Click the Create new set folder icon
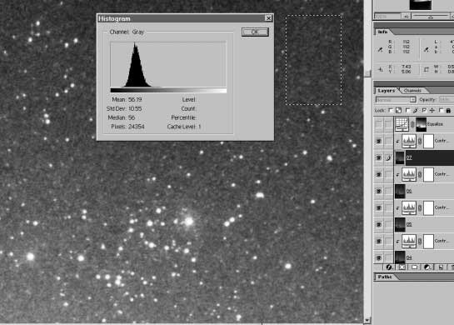454x325 pixels. point(415,267)
